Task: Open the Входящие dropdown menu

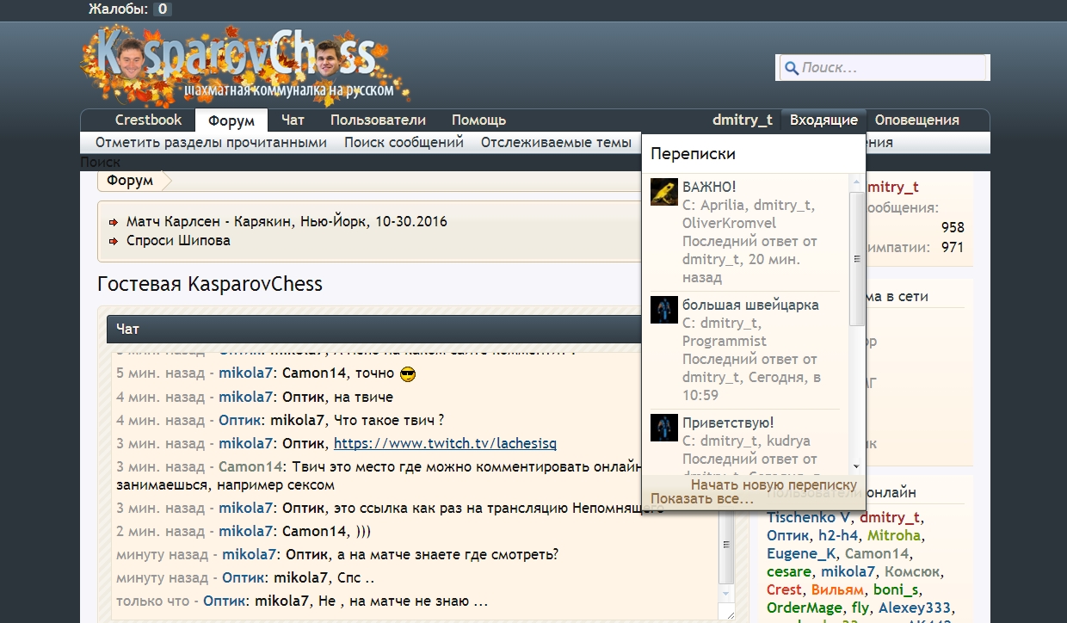Action: [823, 120]
